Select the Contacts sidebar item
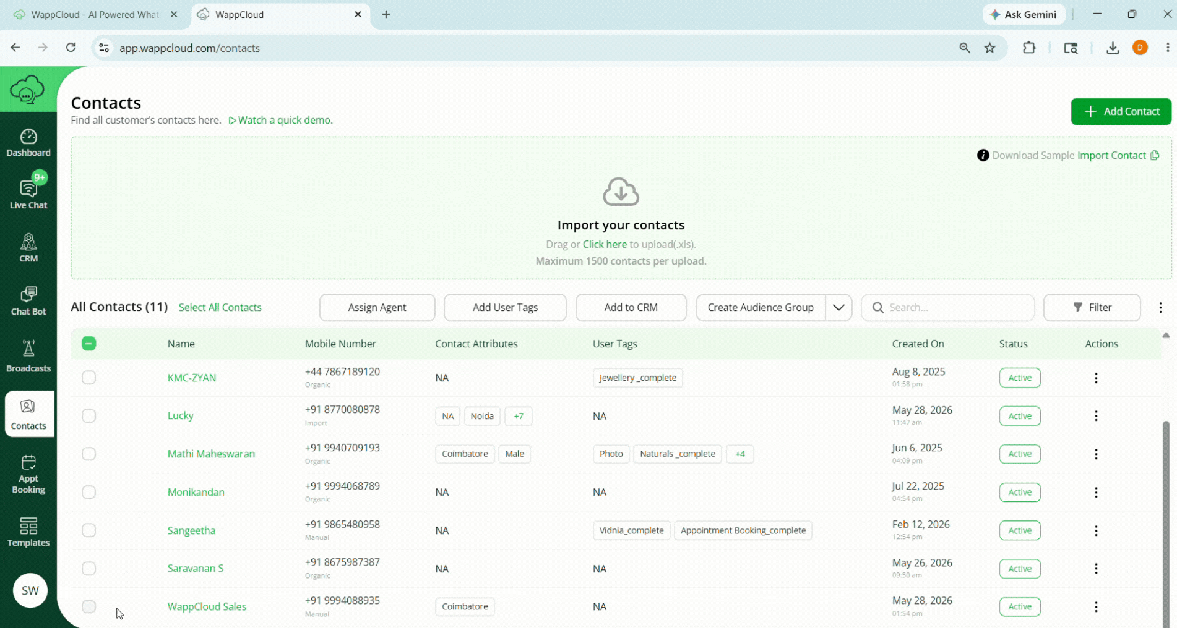Screen dimensions: 1177x628 (x=28, y=414)
